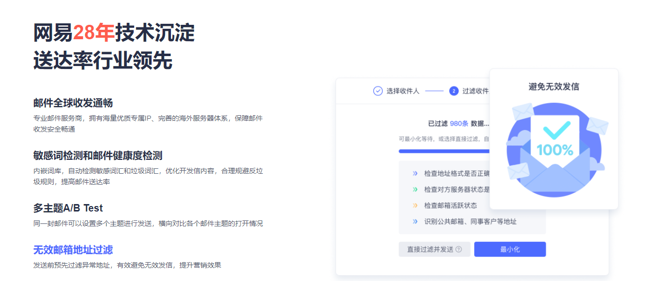Click the 100% envelope illustration
Image resolution: width=657 pixels, height=281 pixels.
[554, 149]
